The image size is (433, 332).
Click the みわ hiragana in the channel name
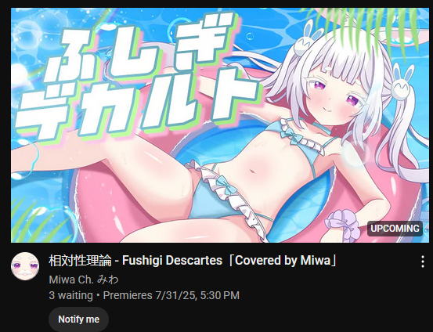click(x=108, y=280)
